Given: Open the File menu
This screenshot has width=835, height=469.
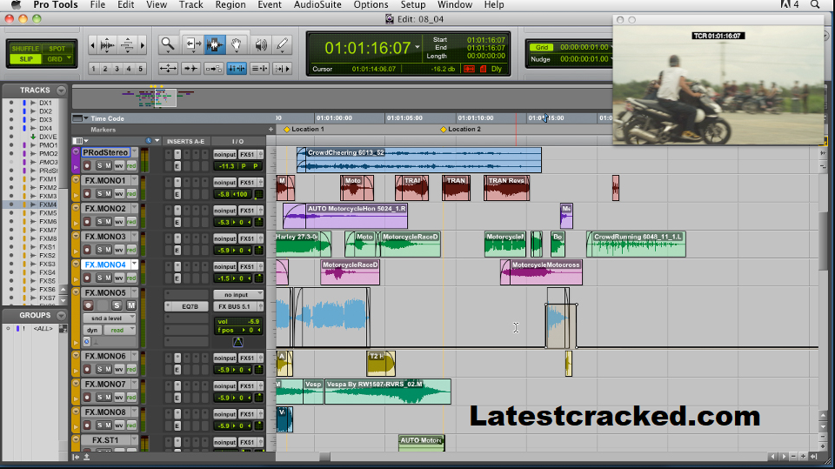Looking at the screenshot, I should click(97, 5).
